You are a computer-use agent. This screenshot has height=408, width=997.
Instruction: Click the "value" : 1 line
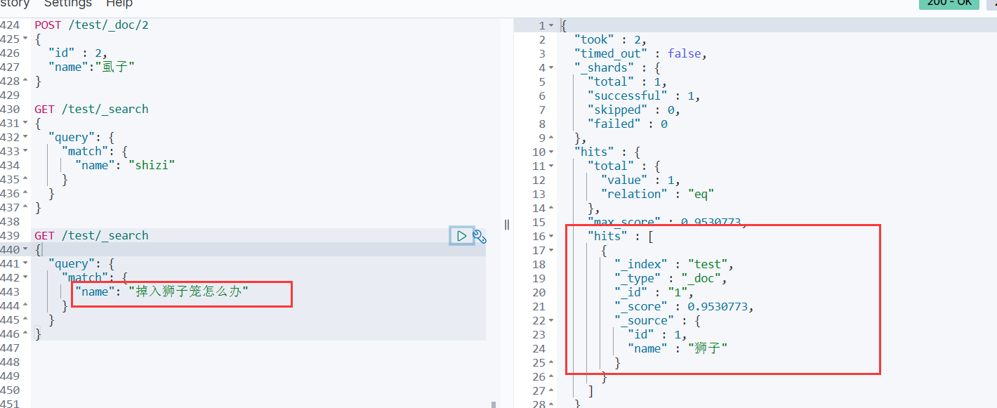[x=640, y=180]
